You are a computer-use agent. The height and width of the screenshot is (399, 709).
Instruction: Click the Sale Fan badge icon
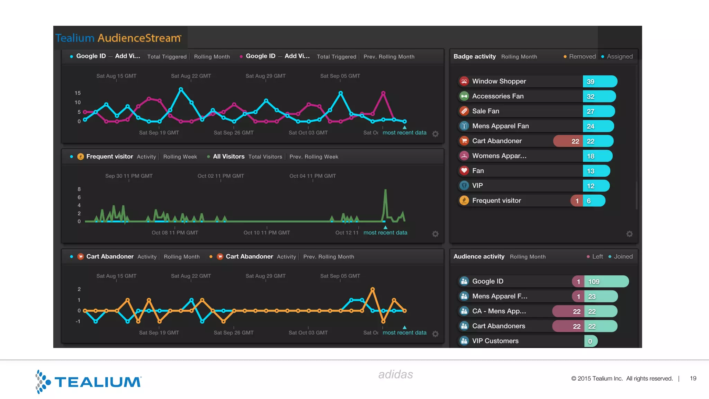coord(464,111)
